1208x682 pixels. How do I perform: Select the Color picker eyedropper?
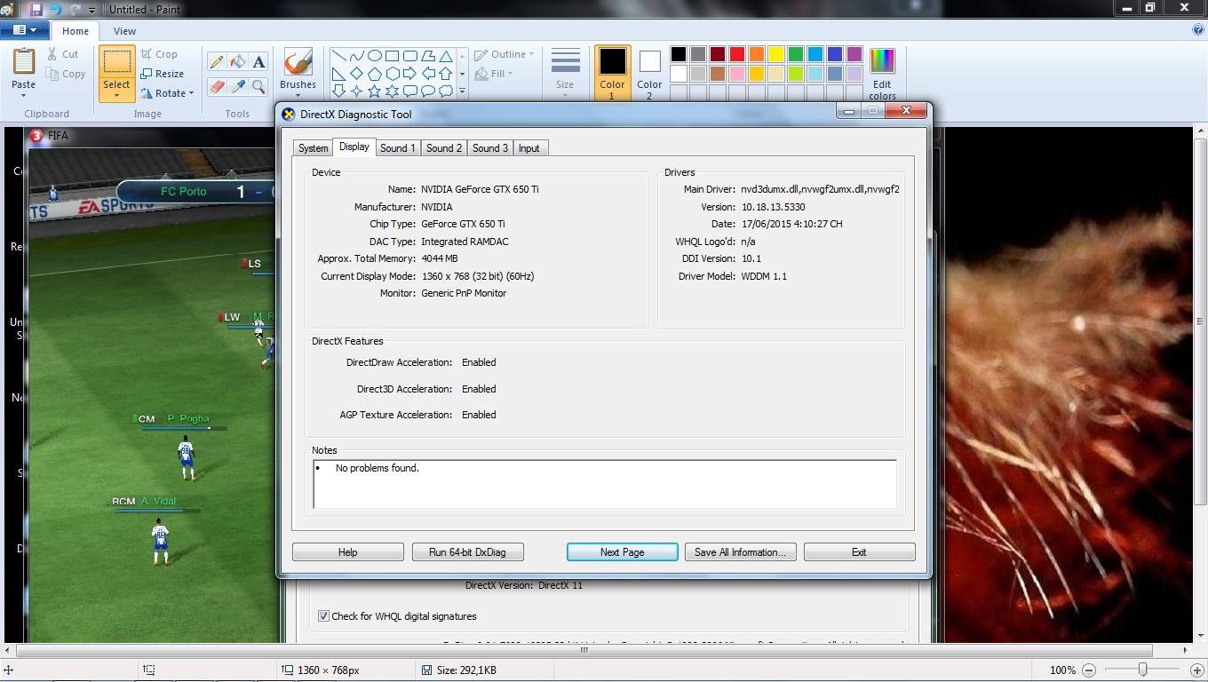click(x=238, y=86)
